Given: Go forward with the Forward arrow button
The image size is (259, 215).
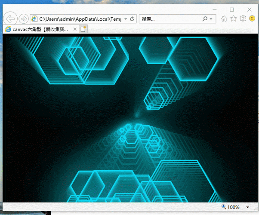Looking at the screenshot, I should [24, 18].
